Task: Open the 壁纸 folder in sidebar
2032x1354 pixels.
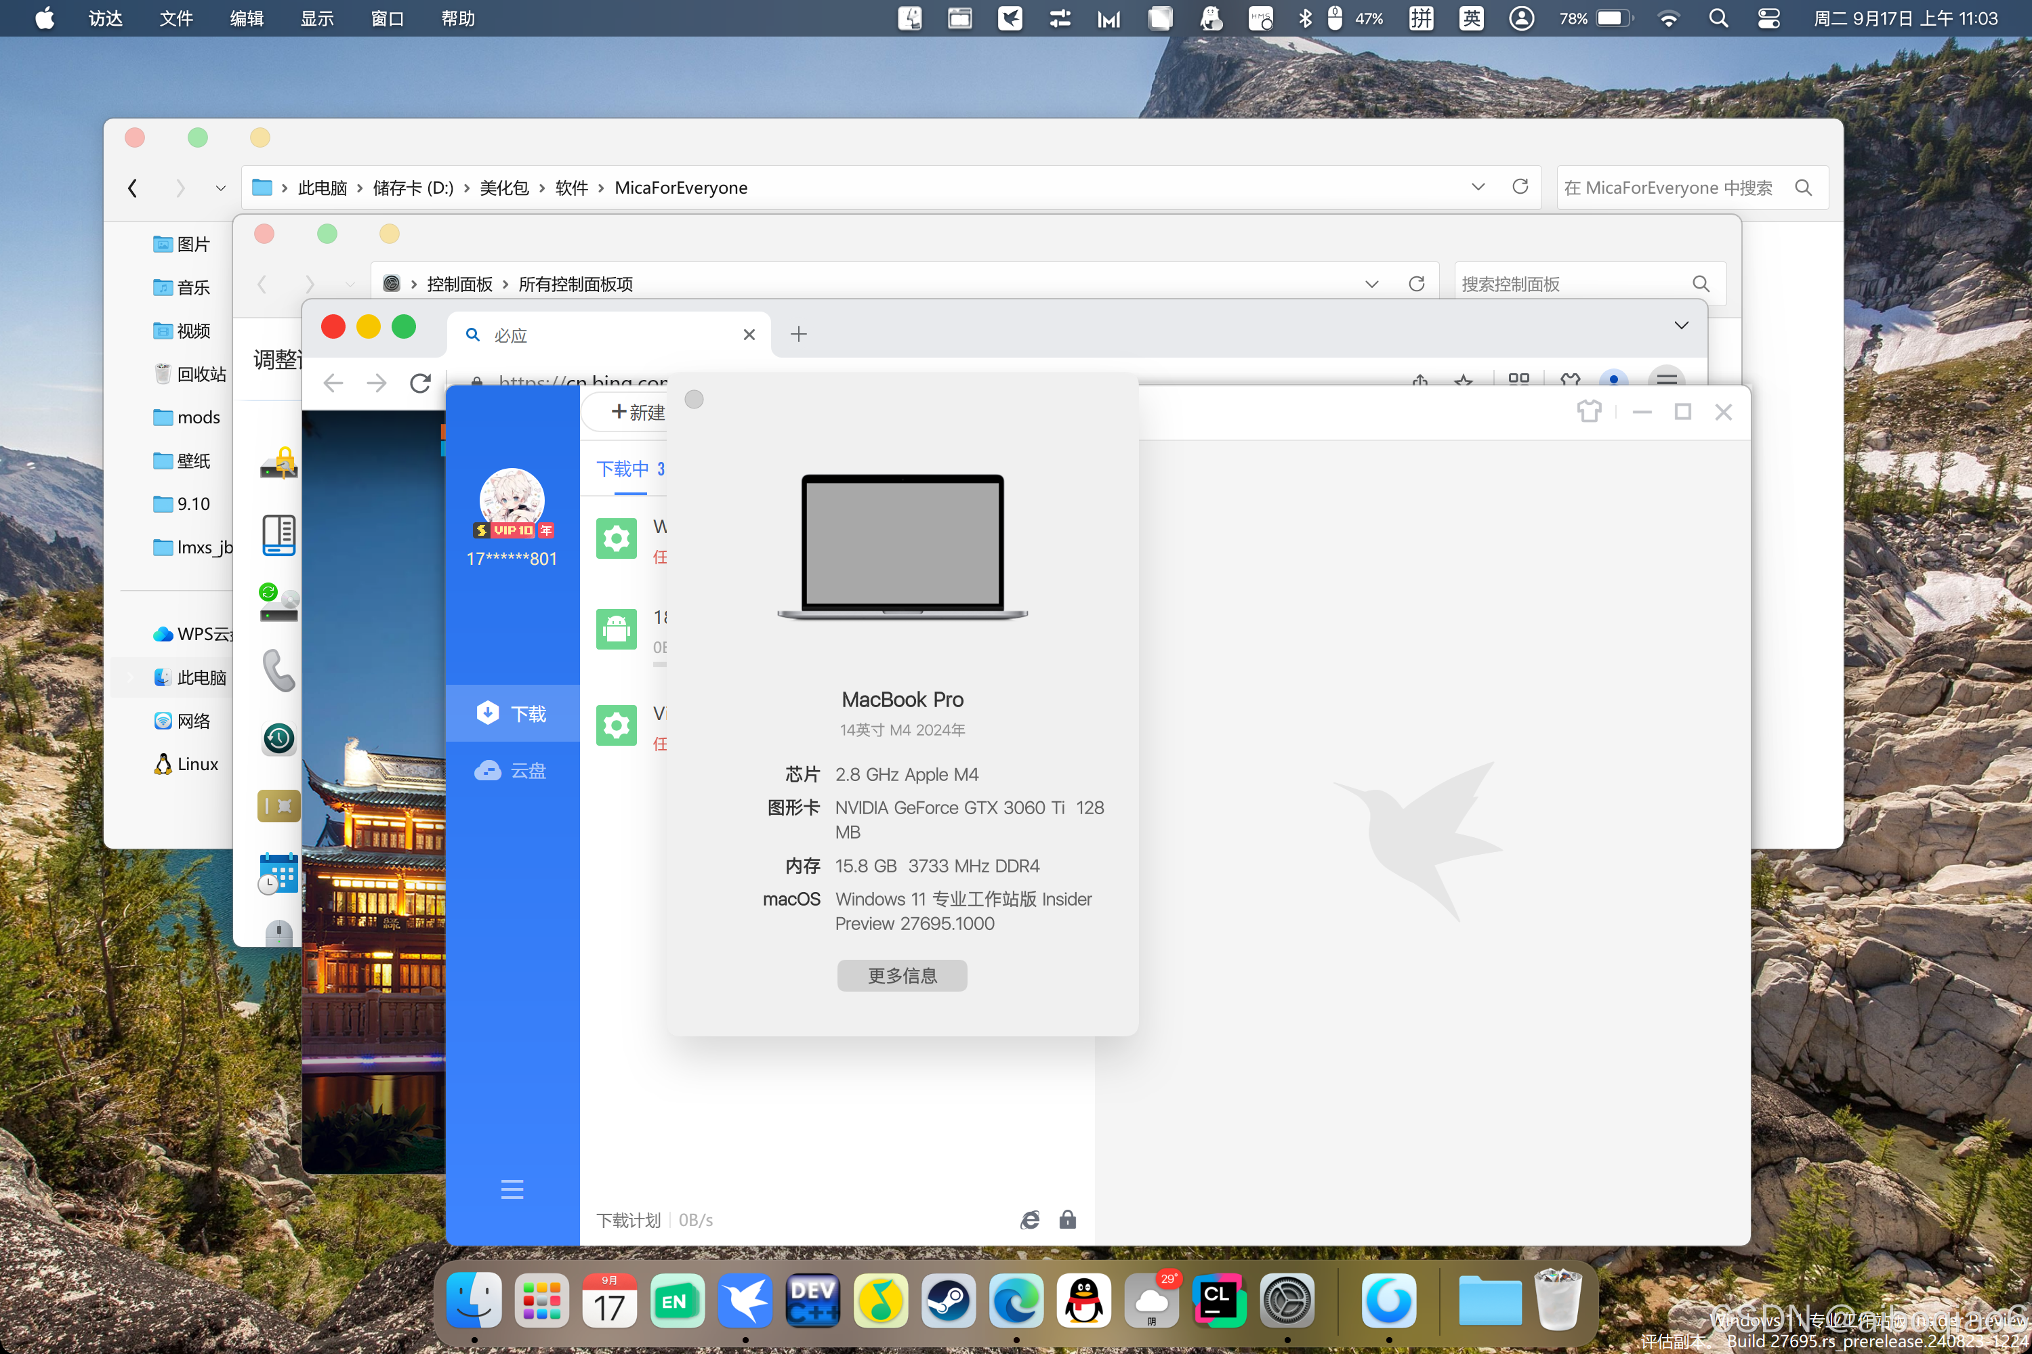Action: (182, 461)
